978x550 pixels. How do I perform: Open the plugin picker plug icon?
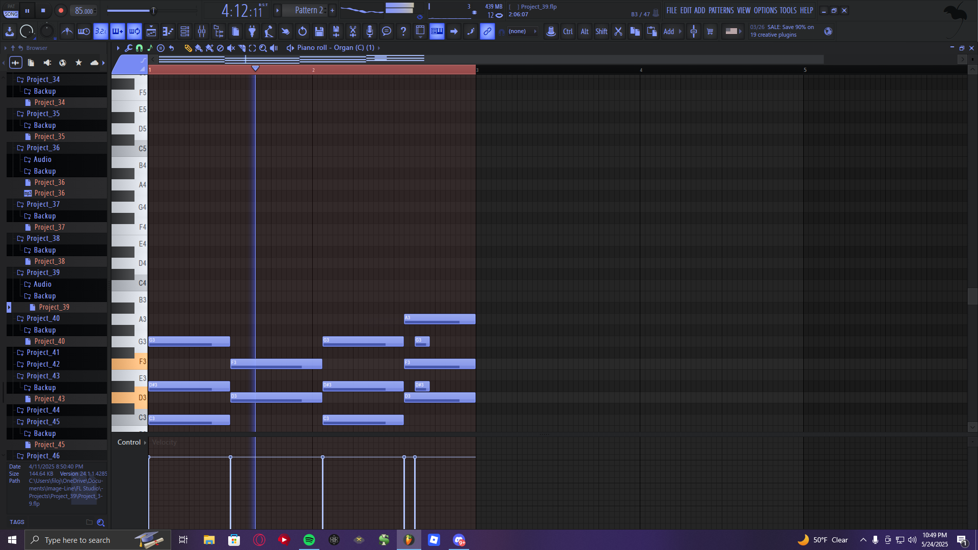click(x=252, y=32)
